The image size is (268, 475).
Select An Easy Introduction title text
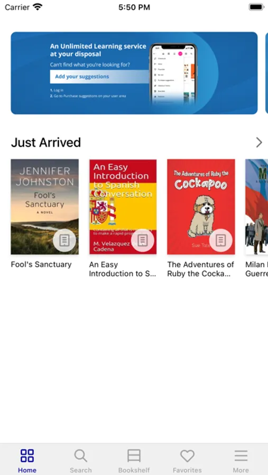point(123,269)
